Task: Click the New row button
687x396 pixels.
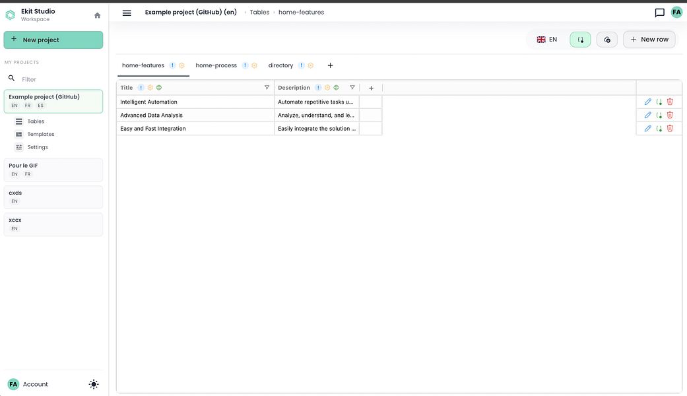Action: coord(649,40)
